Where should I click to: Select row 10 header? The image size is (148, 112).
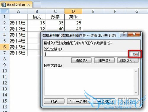point(4,71)
